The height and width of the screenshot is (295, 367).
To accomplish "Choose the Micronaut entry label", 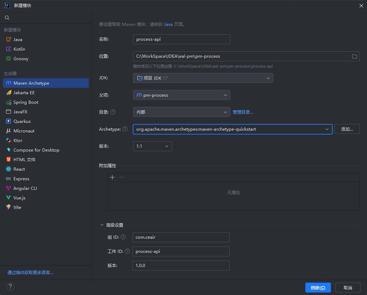I will 24,131.
